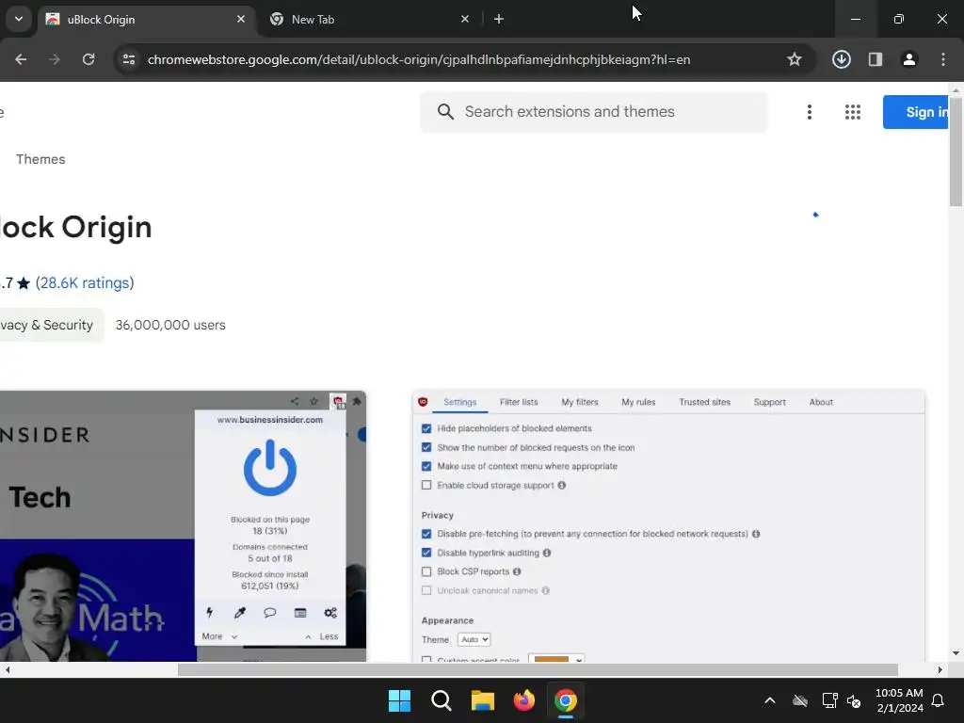The image size is (964, 723).
Task: Click the About tab in screenshot
Action: pos(821,402)
